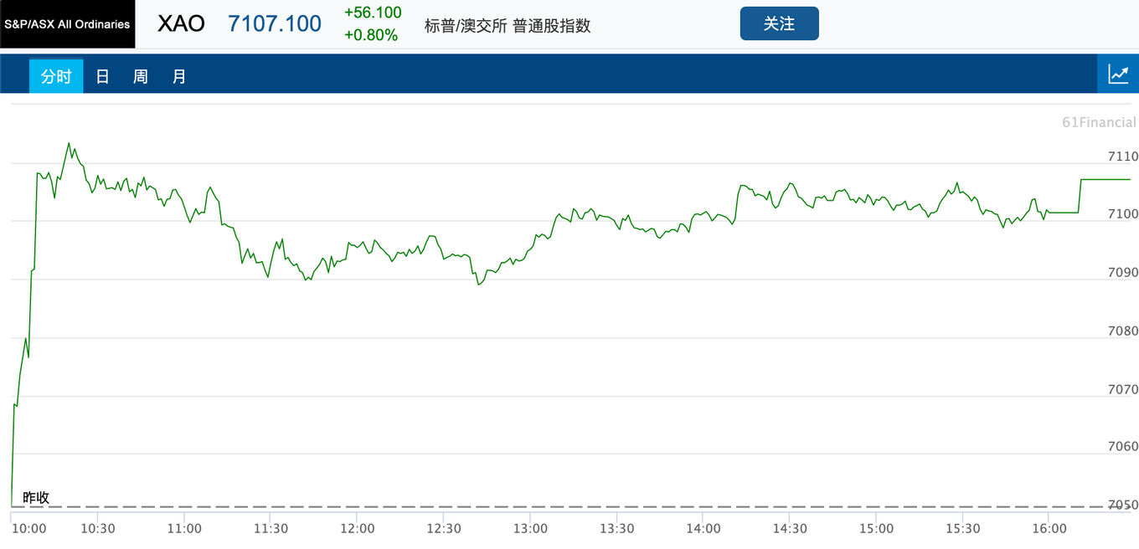The image size is (1139, 549).
Task: Click the 7100 price axis label
Action: [x=1123, y=214]
